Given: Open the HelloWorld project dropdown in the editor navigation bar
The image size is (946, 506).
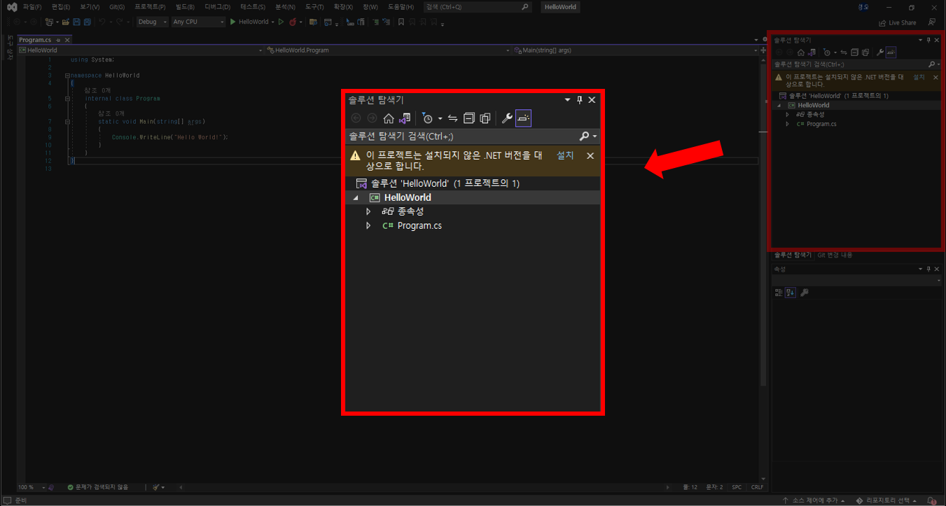Looking at the screenshot, I should pos(140,50).
